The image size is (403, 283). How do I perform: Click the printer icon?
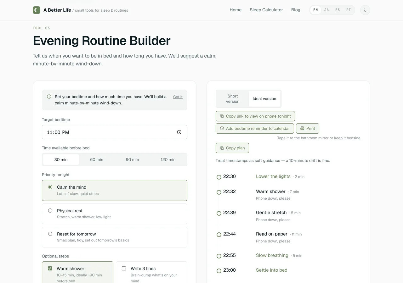(x=302, y=128)
